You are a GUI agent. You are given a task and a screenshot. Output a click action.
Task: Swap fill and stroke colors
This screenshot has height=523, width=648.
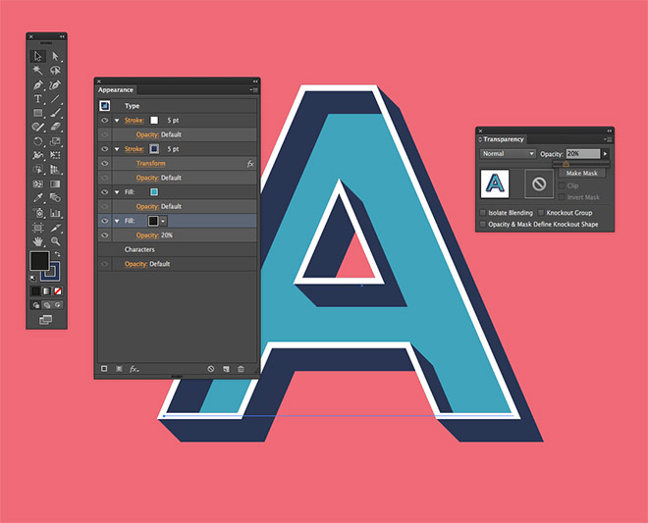[x=58, y=254]
